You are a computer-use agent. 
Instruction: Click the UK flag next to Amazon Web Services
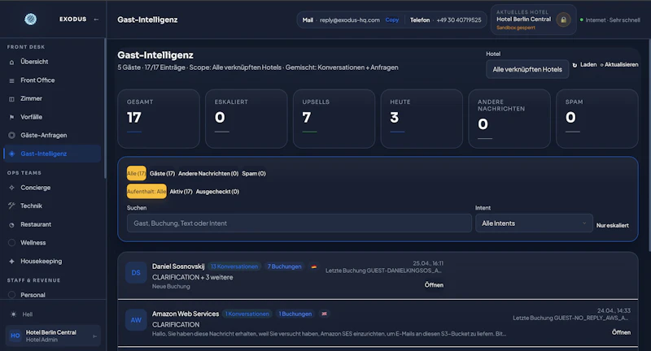point(324,314)
